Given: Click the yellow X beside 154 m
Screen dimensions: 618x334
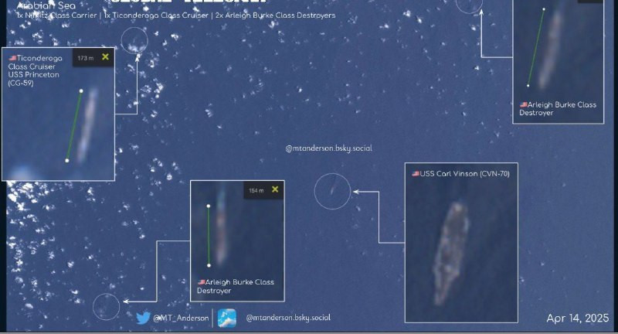Looking at the screenshot, I should point(275,189).
